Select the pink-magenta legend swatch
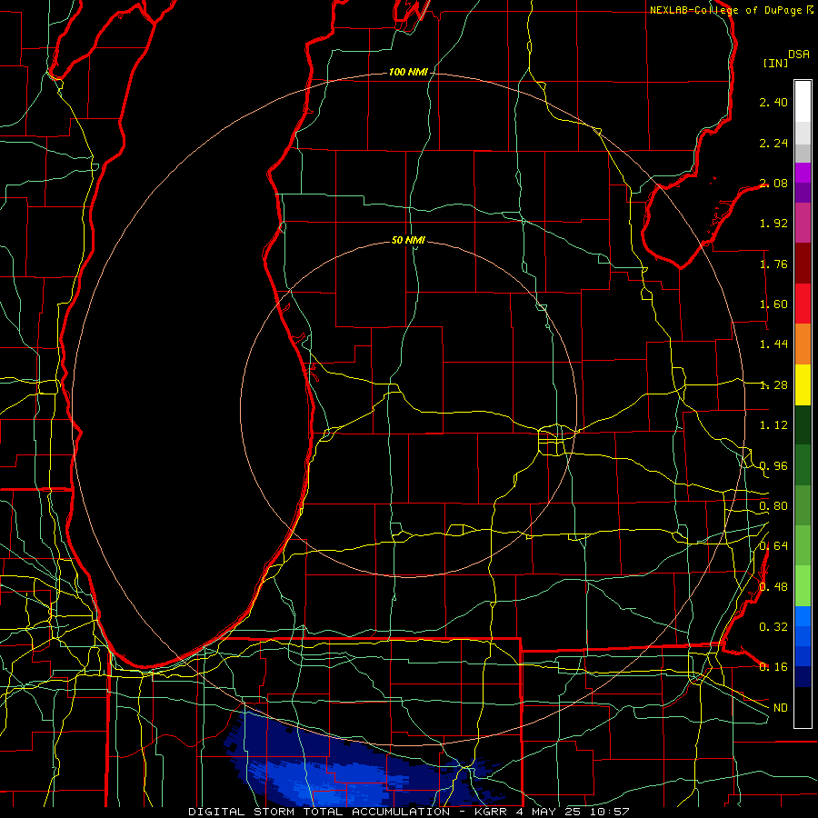 click(x=803, y=223)
